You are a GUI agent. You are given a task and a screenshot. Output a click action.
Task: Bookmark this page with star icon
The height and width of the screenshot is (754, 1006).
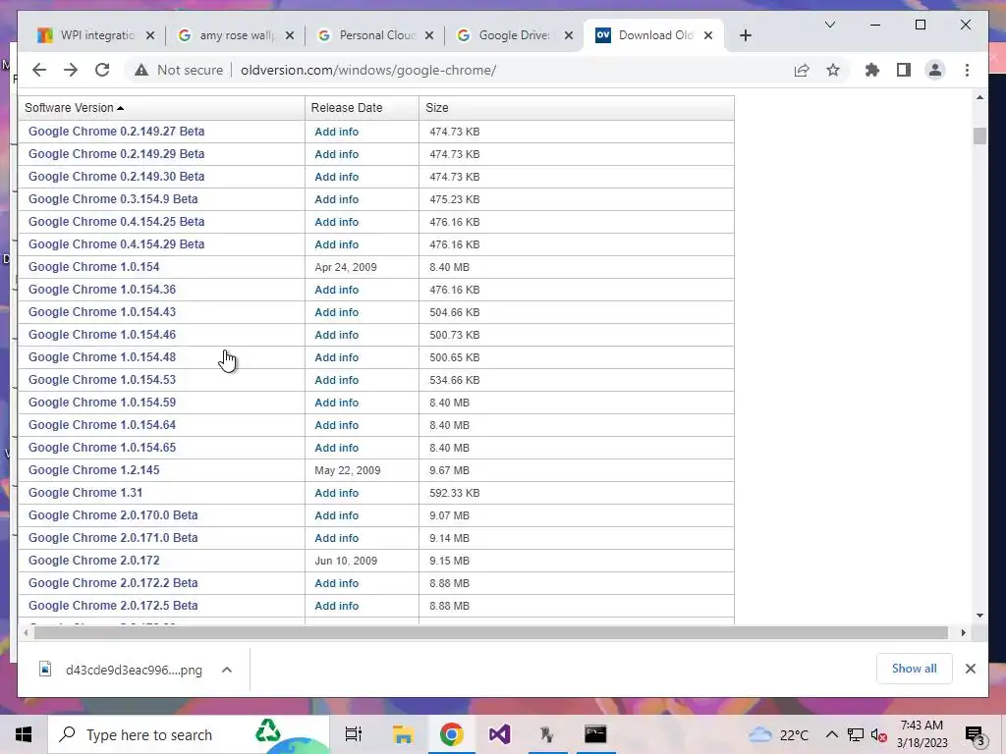(x=833, y=70)
